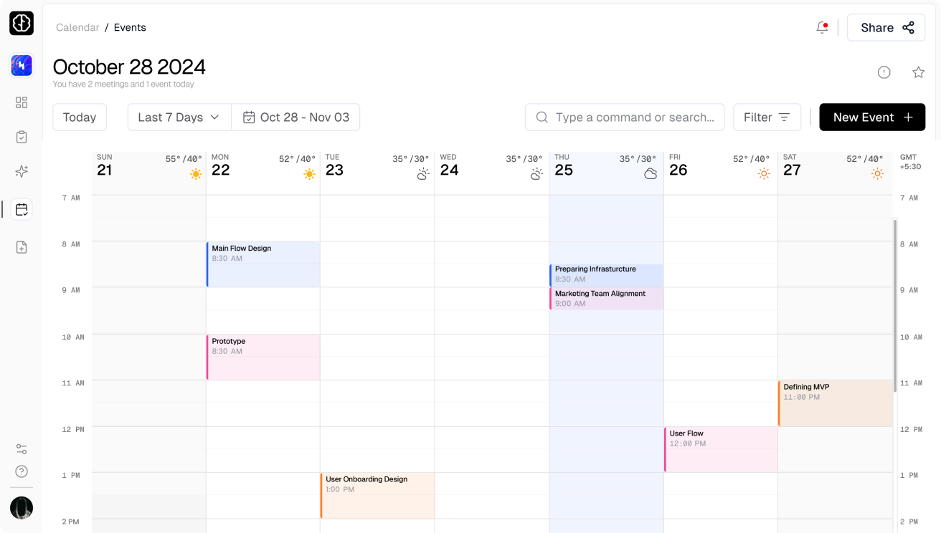Open the settings sliders sidebar icon
The image size is (941, 533).
22,449
